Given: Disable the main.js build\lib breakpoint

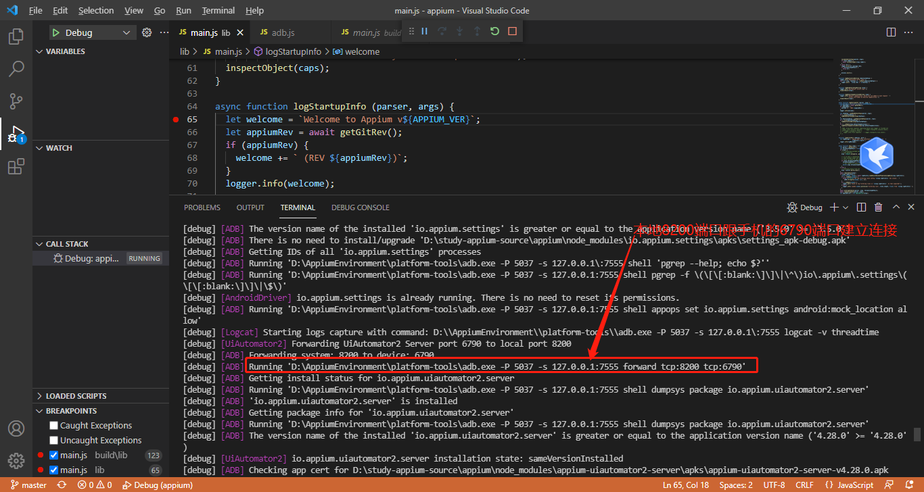Looking at the screenshot, I should [54, 456].
